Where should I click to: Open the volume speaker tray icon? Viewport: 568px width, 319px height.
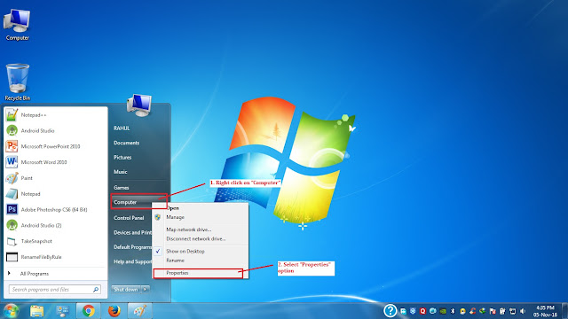click(523, 311)
